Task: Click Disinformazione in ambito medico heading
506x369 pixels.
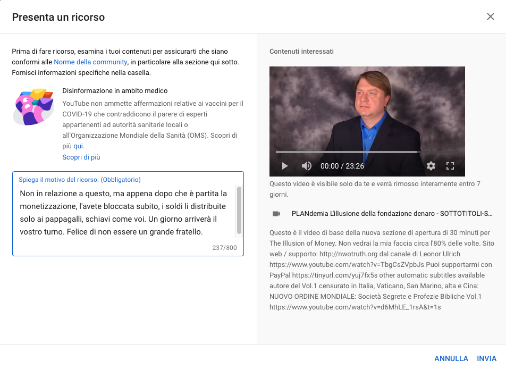Action: [x=115, y=91]
